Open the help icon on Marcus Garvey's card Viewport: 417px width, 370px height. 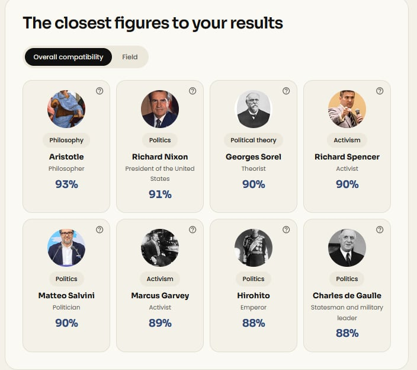click(193, 229)
